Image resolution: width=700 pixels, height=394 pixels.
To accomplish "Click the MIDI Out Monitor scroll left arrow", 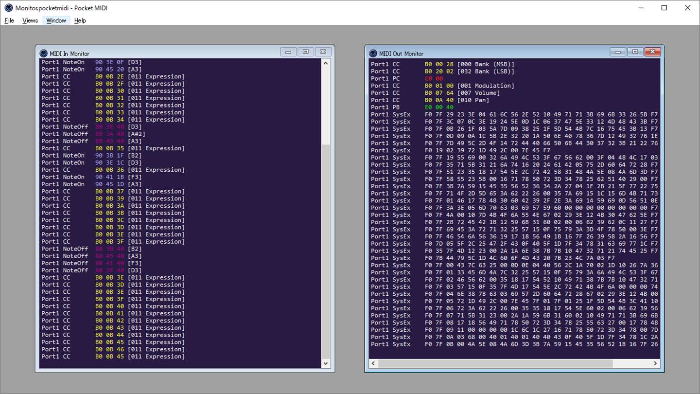I will 374,363.
